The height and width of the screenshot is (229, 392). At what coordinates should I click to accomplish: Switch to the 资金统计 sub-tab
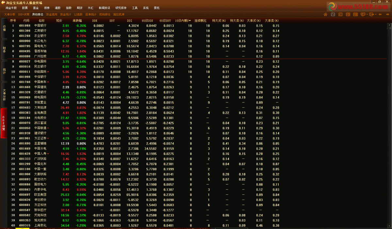pyautogui.click(x=66, y=14)
